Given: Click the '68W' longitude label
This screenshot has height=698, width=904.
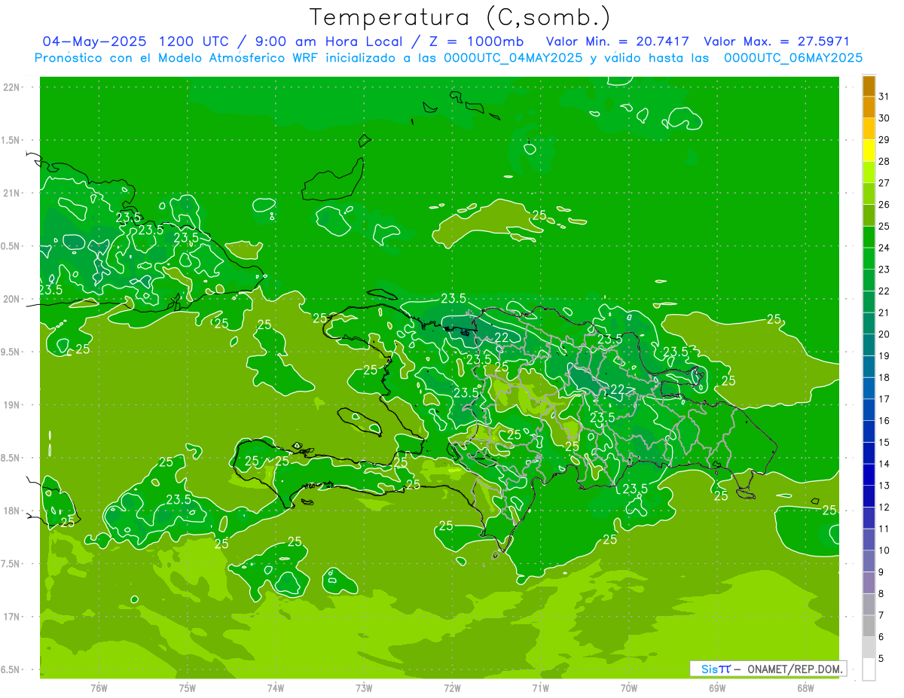Looking at the screenshot, I should click(805, 687).
